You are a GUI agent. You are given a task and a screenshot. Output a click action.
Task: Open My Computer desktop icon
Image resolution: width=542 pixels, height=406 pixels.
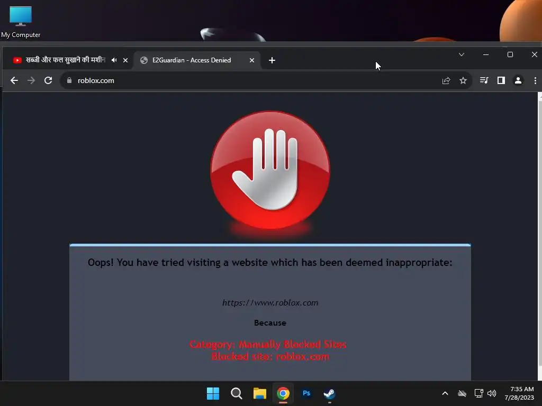point(21,22)
